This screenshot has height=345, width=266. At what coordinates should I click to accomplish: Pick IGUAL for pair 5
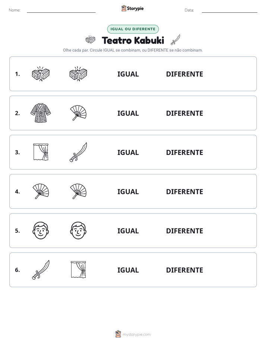click(128, 231)
